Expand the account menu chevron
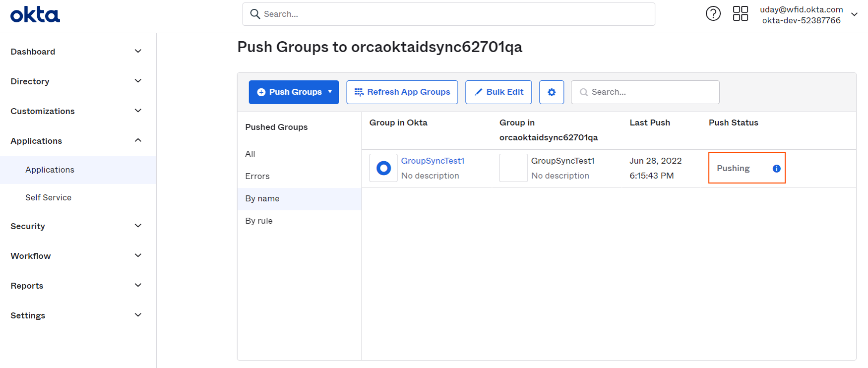The height and width of the screenshot is (368, 868). point(854,14)
